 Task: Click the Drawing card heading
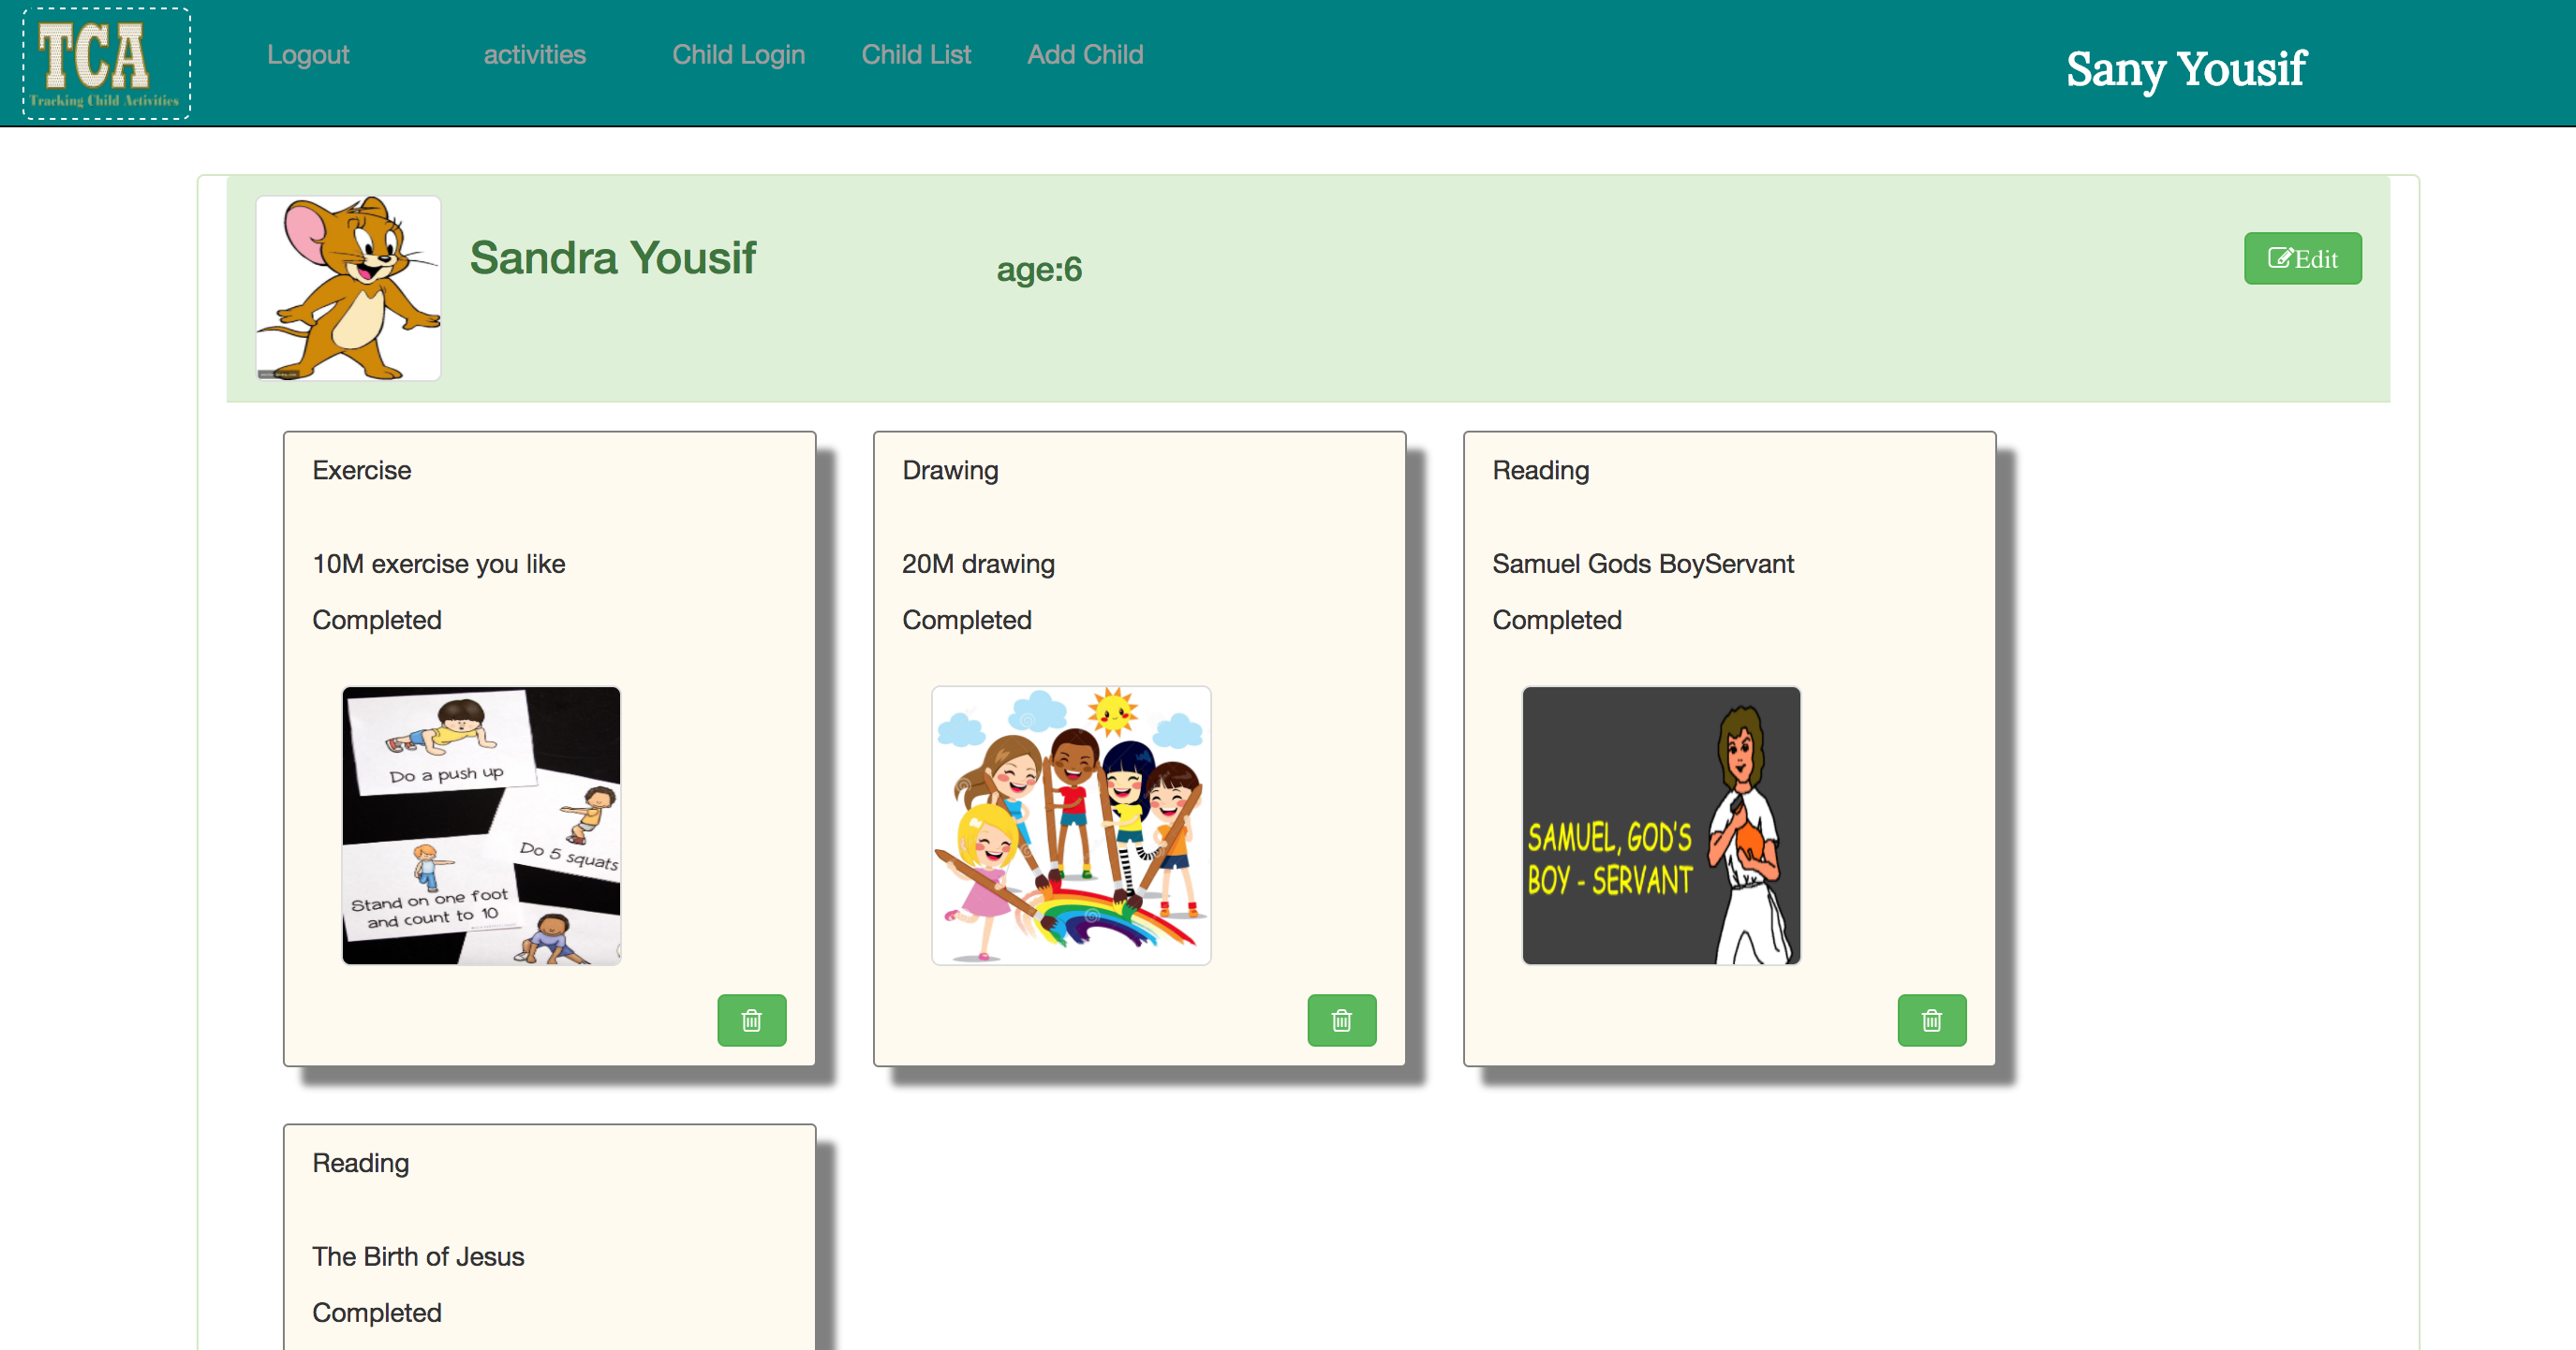coord(950,471)
